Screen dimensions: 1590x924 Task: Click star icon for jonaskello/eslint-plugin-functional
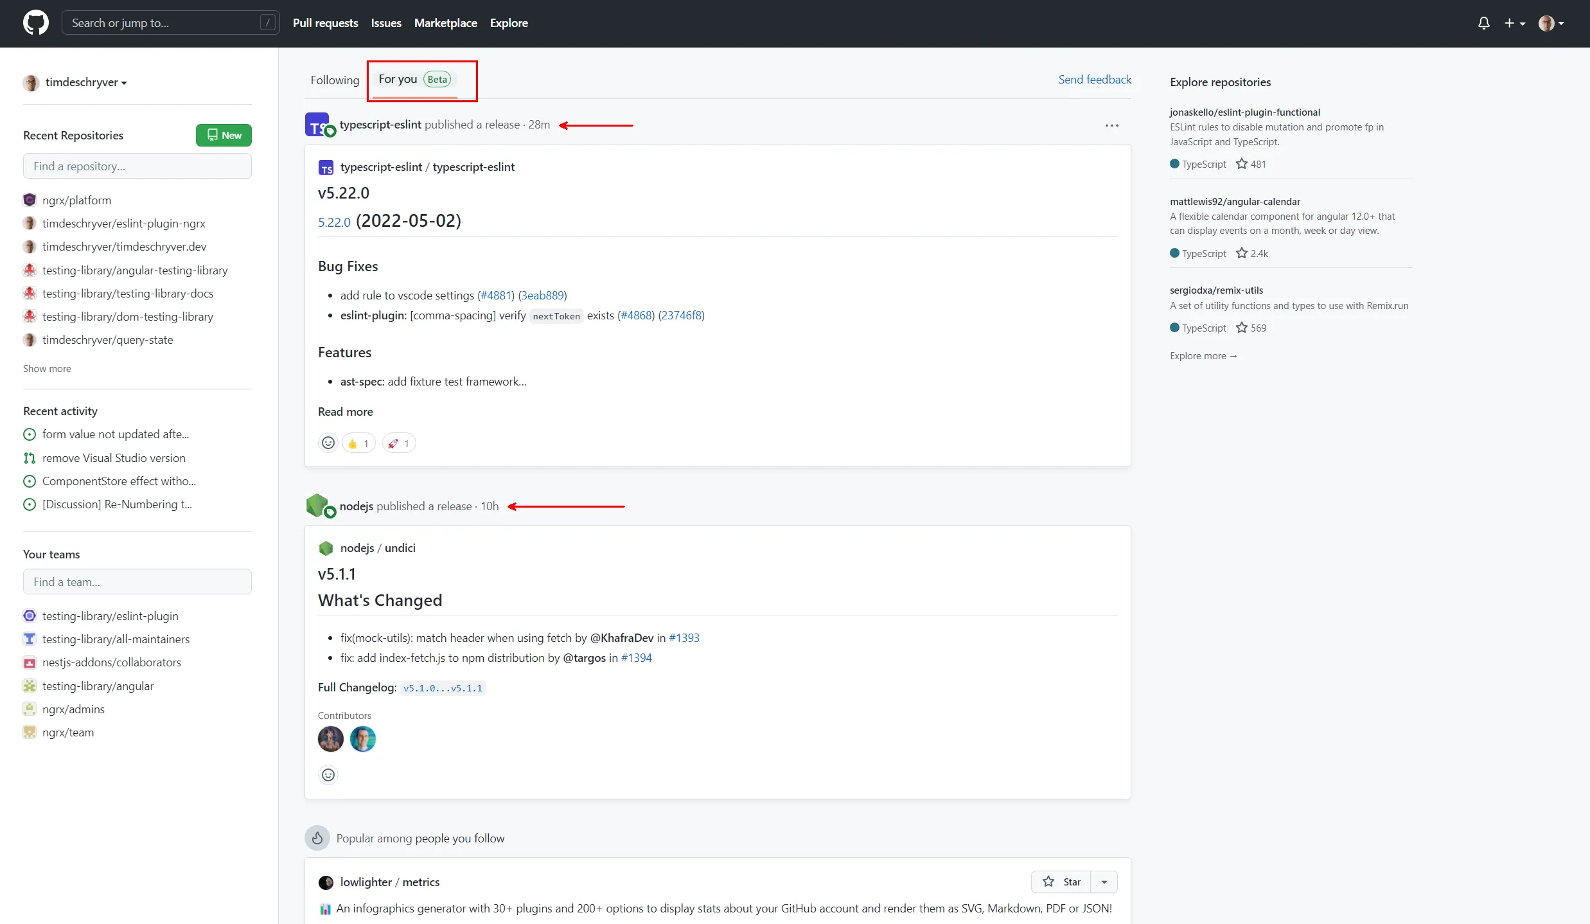[x=1241, y=163]
